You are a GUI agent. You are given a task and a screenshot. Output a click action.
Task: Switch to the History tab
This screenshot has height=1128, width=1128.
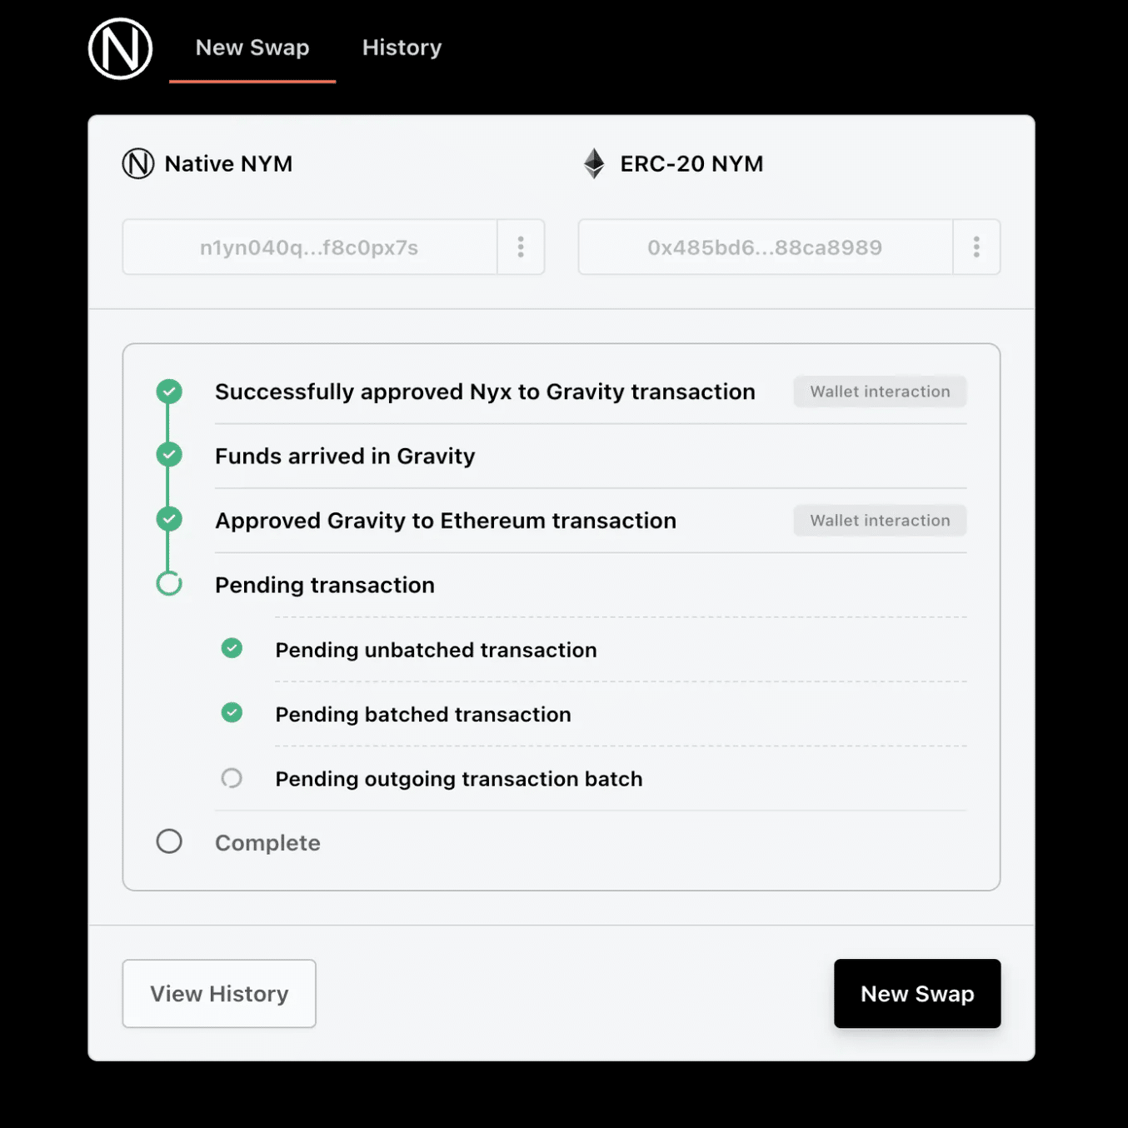402,47
